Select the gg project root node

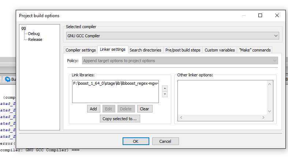pos(24,28)
